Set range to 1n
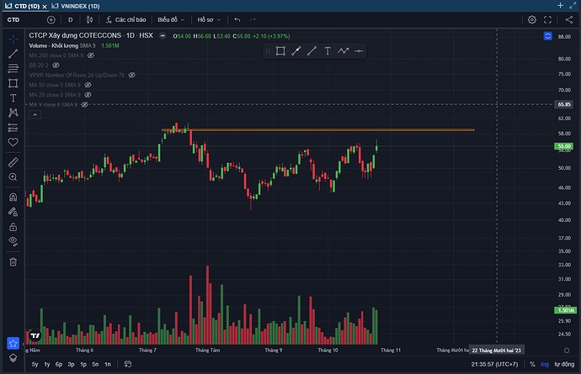 [x=108, y=365]
